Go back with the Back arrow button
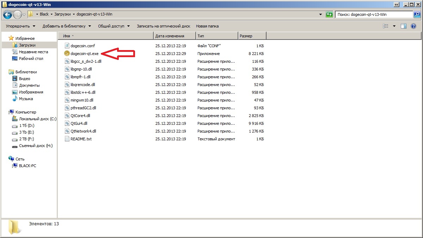 [x=8, y=14]
